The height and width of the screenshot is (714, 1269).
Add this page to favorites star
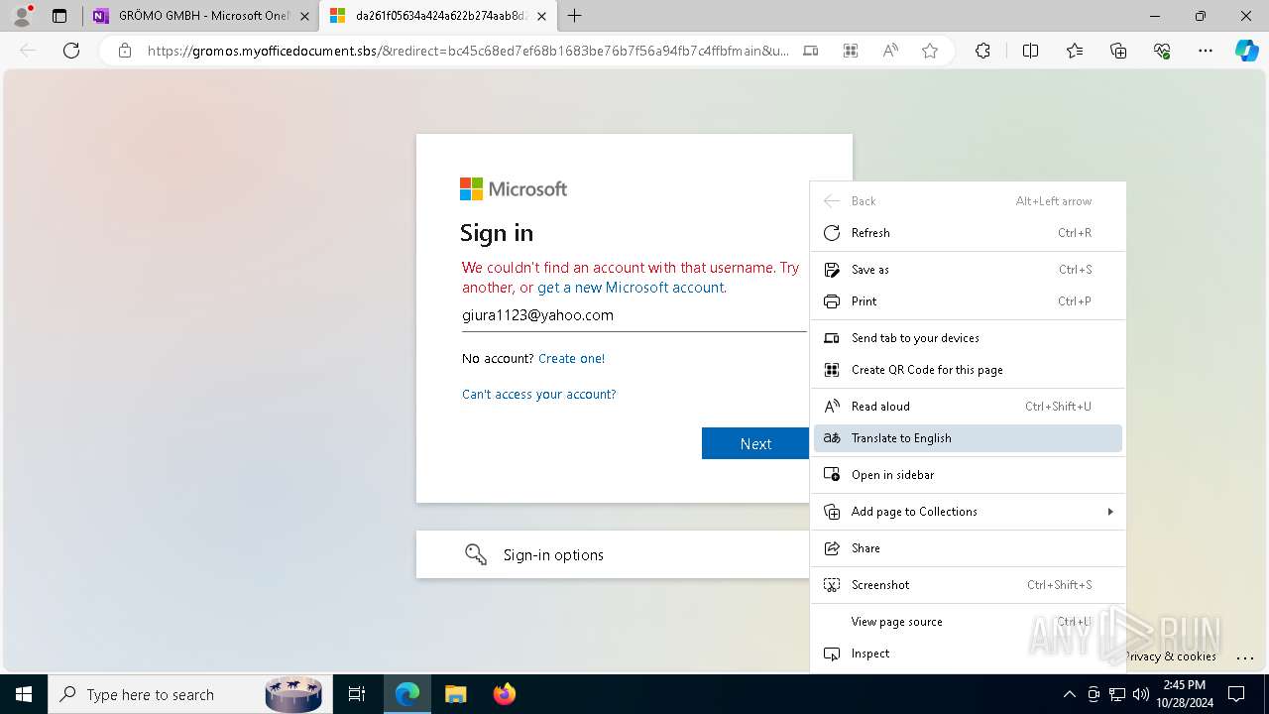coord(930,51)
